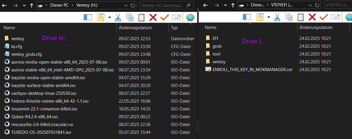The width and height of the screenshot is (352, 139).
Task: Click Paste clipboard icon in VTOYEFI toolbar
Action: tap(301, 17)
